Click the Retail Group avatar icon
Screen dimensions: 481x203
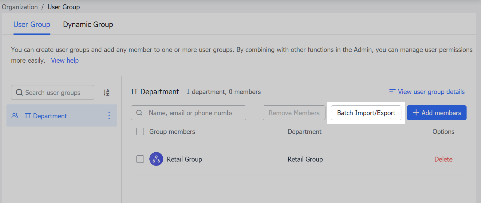(x=156, y=159)
